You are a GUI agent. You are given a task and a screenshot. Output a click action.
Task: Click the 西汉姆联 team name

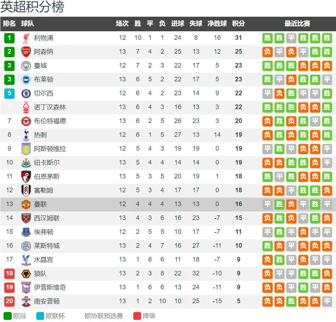[x=47, y=218]
